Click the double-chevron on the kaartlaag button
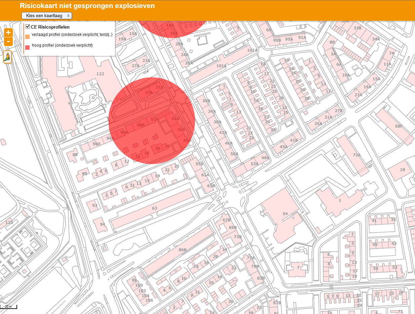 (69, 15)
